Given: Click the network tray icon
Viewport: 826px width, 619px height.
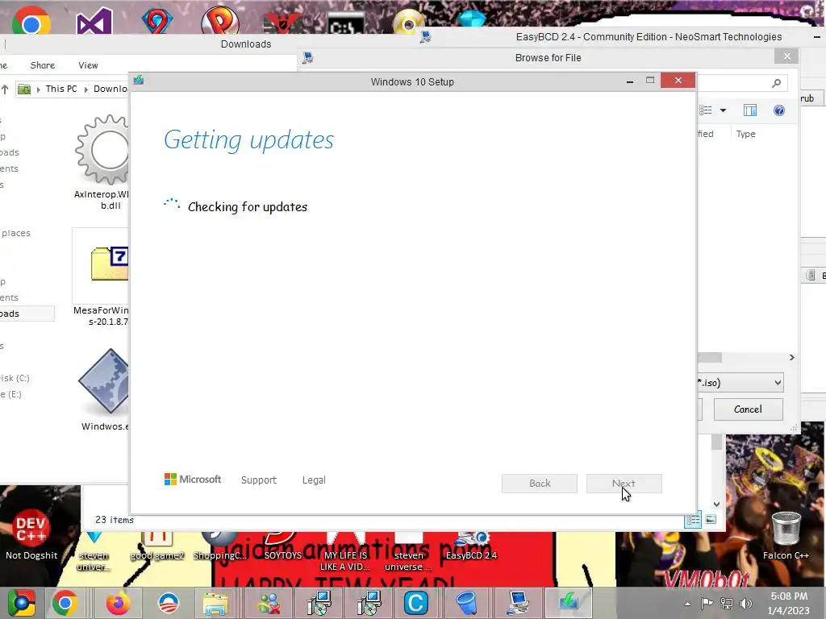Looking at the screenshot, I should (x=727, y=603).
